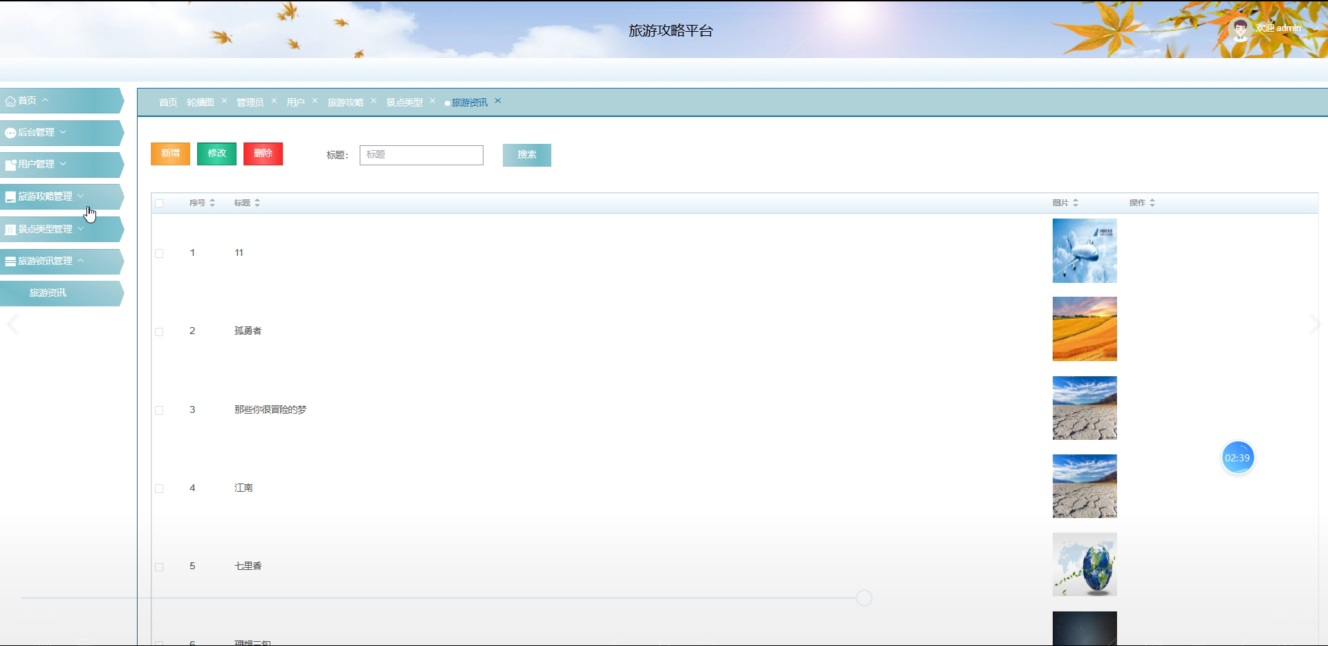Click the home icon in the sidebar
Image resolution: width=1328 pixels, height=646 pixels.
[x=10, y=101]
